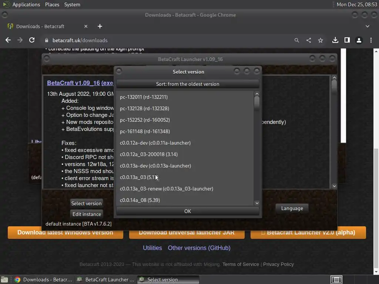Image resolution: width=379 pixels, height=284 pixels.
Task: Expand Chrome tab search chevron
Action: coord(368,26)
